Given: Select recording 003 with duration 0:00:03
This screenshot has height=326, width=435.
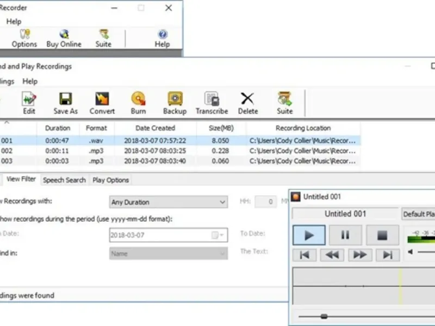Looking at the screenshot, I should pos(180,161).
